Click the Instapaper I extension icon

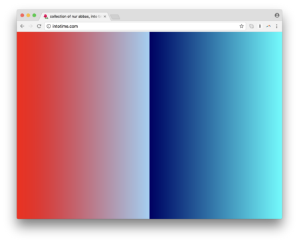coord(260,26)
